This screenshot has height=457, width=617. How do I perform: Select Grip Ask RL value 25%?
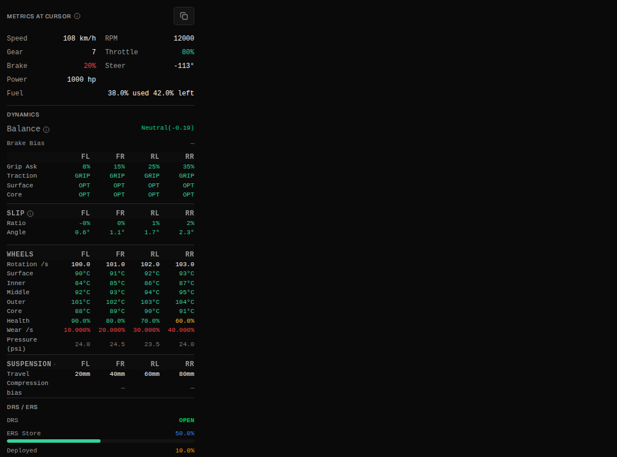(154, 167)
